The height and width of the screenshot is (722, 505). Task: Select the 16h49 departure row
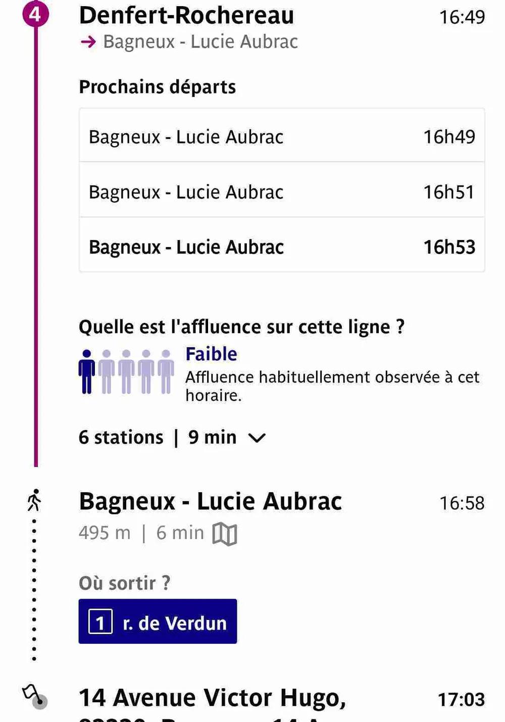pyautogui.click(x=282, y=136)
